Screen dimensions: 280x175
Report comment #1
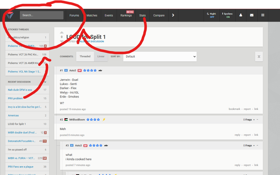pyautogui.click(x=247, y=109)
